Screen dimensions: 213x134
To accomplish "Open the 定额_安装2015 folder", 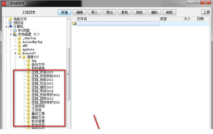I will click(42, 72).
